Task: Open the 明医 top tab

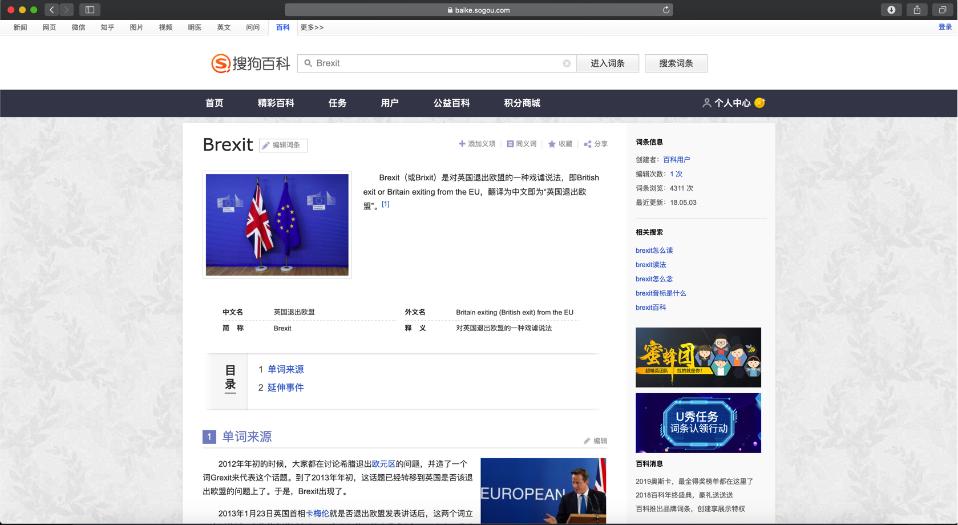Action: pyautogui.click(x=195, y=27)
